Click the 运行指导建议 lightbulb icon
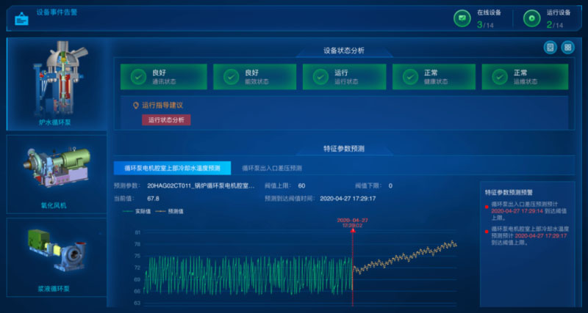Screen dimensions: 588x313 pyautogui.click(x=135, y=105)
